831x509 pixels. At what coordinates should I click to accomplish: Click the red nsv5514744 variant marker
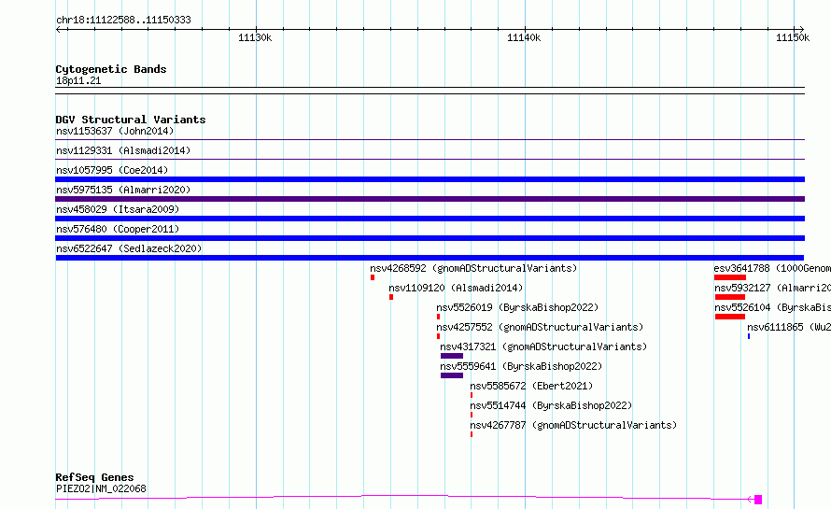click(472, 415)
